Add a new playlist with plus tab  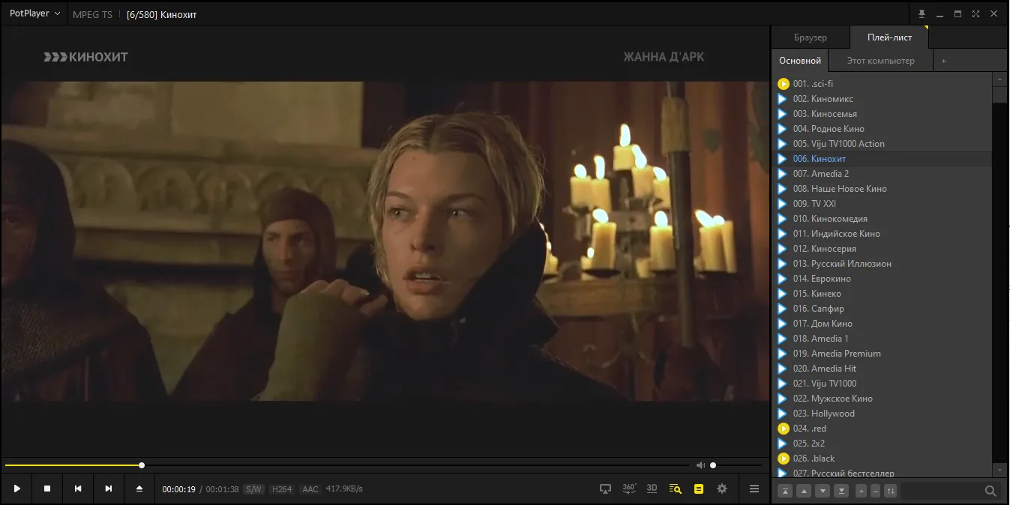(x=944, y=61)
